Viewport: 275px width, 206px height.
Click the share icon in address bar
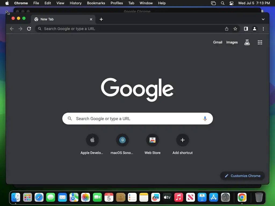[x=227, y=29]
